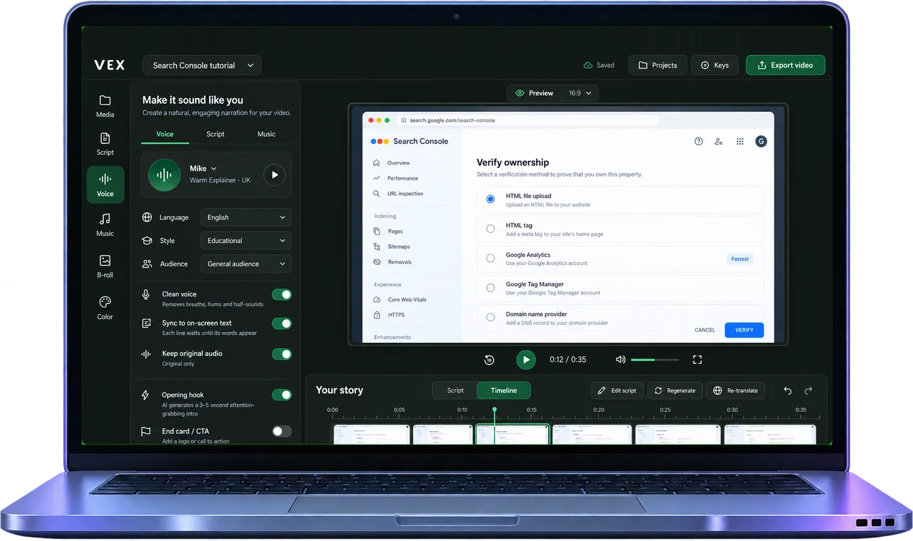Viewport: 913px width, 541px height.
Task: Open the Style dropdown showing Educational
Action: 246,241
